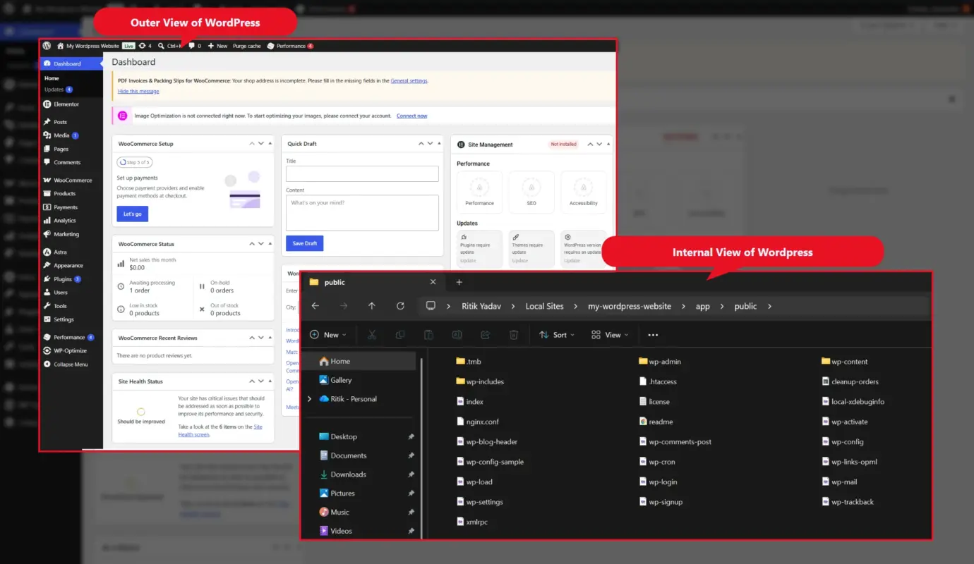Go to Posts in the WordPress sidebar
The width and height of the screenshot is (974, 564).
(56, 122)
